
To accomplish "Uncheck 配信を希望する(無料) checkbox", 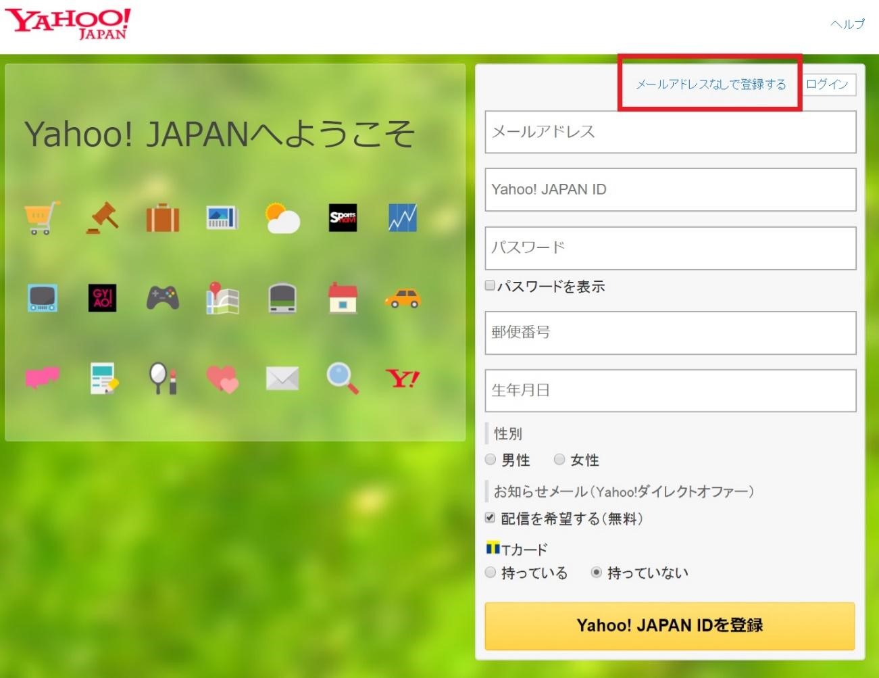I will [x=491, y=518].
